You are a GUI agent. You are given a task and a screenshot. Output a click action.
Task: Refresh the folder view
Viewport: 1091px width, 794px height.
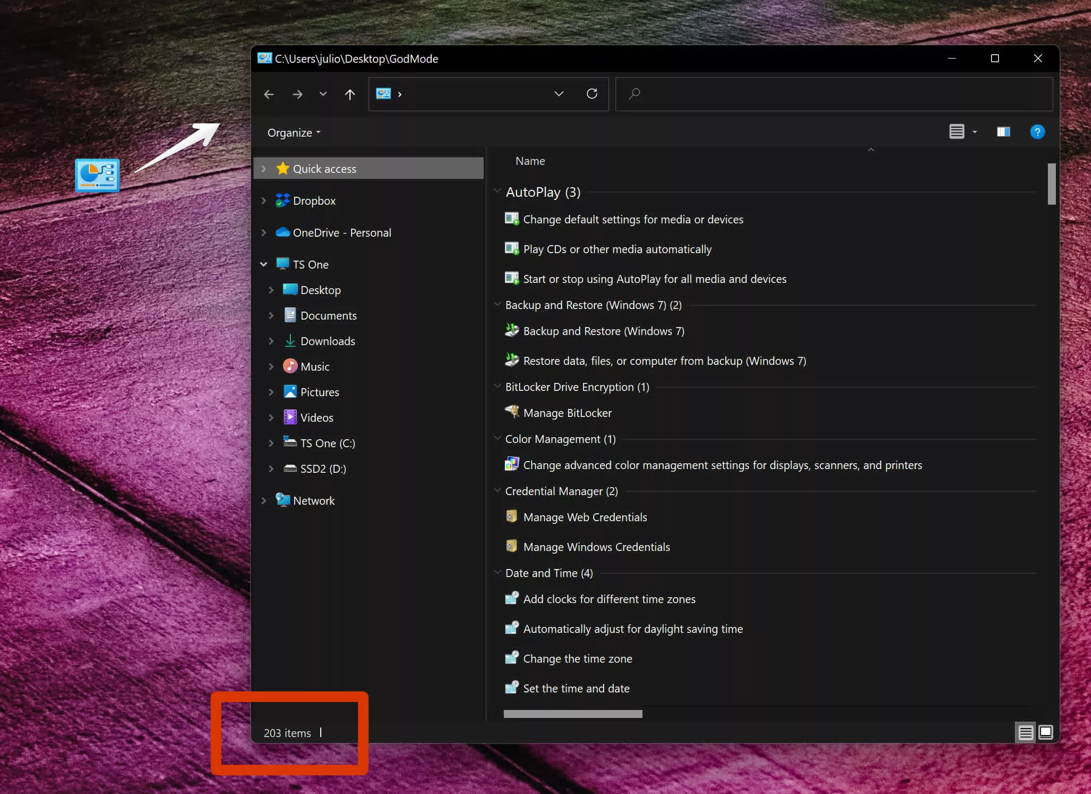pyautogui.click(x=592, y=94)
